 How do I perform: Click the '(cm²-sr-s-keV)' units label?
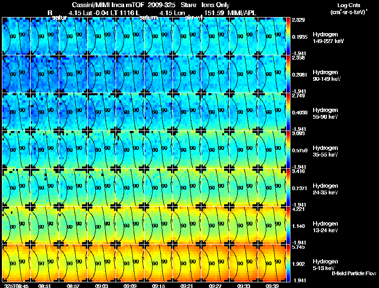(349, 12)
